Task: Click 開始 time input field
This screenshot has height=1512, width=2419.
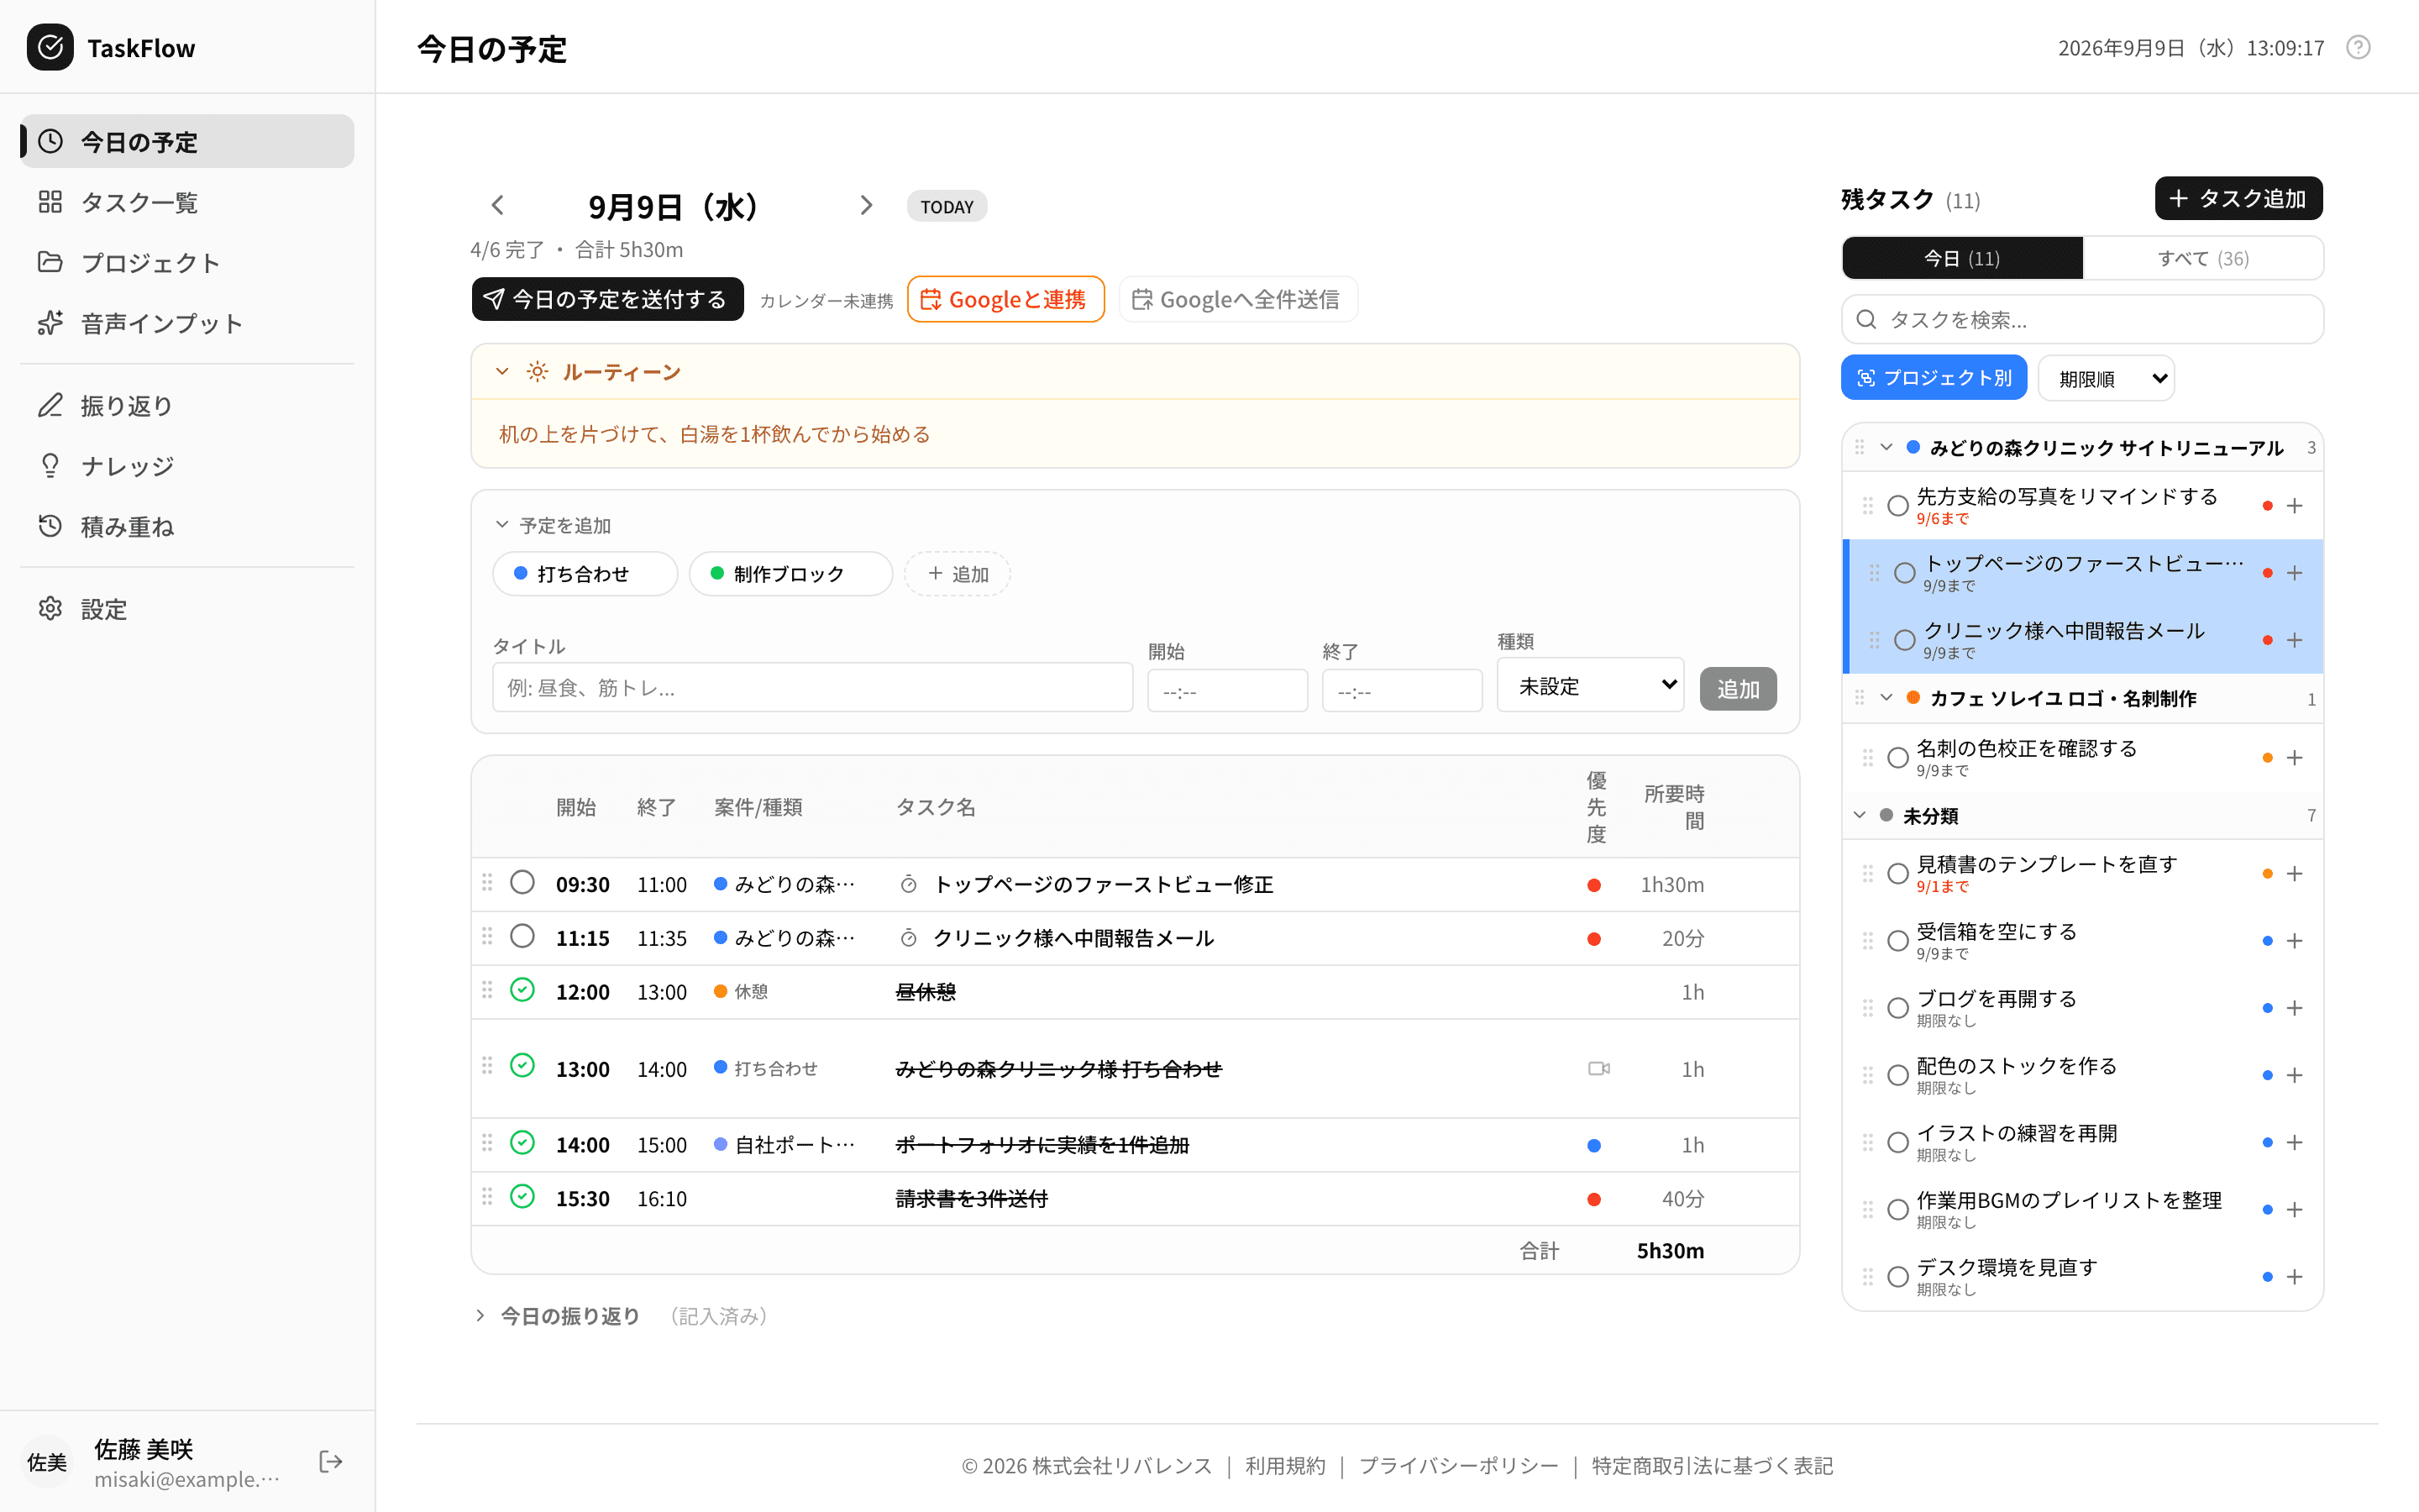Action: 1227,691
